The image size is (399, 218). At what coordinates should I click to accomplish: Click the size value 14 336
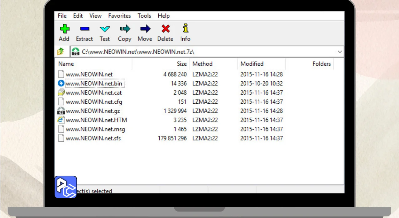[179, 83]
